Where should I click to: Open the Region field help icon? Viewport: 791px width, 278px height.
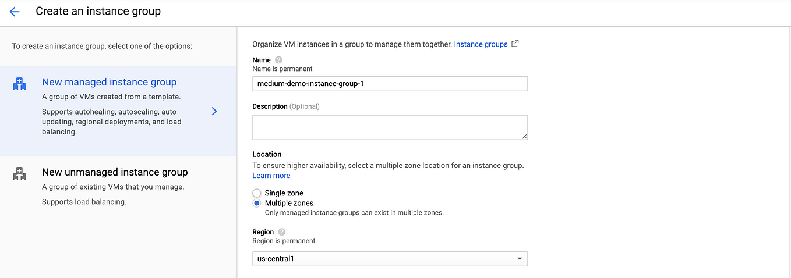[x=282, y=231]
